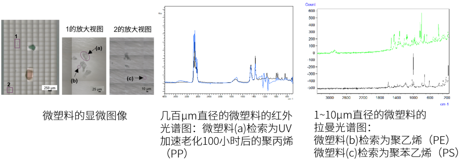This screenshot has height=167, width=459.
Task: Open the enlarged view image of region 2
Action: coord(132,66)
